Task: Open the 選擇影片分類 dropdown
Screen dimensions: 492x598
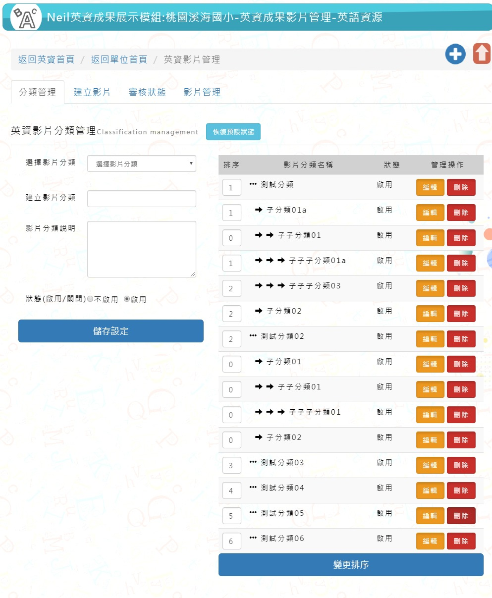Action: (142, 164)
